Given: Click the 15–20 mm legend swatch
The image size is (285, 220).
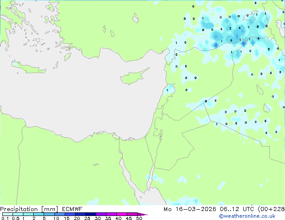Looking at the screenshot, I should pos(70,214).
